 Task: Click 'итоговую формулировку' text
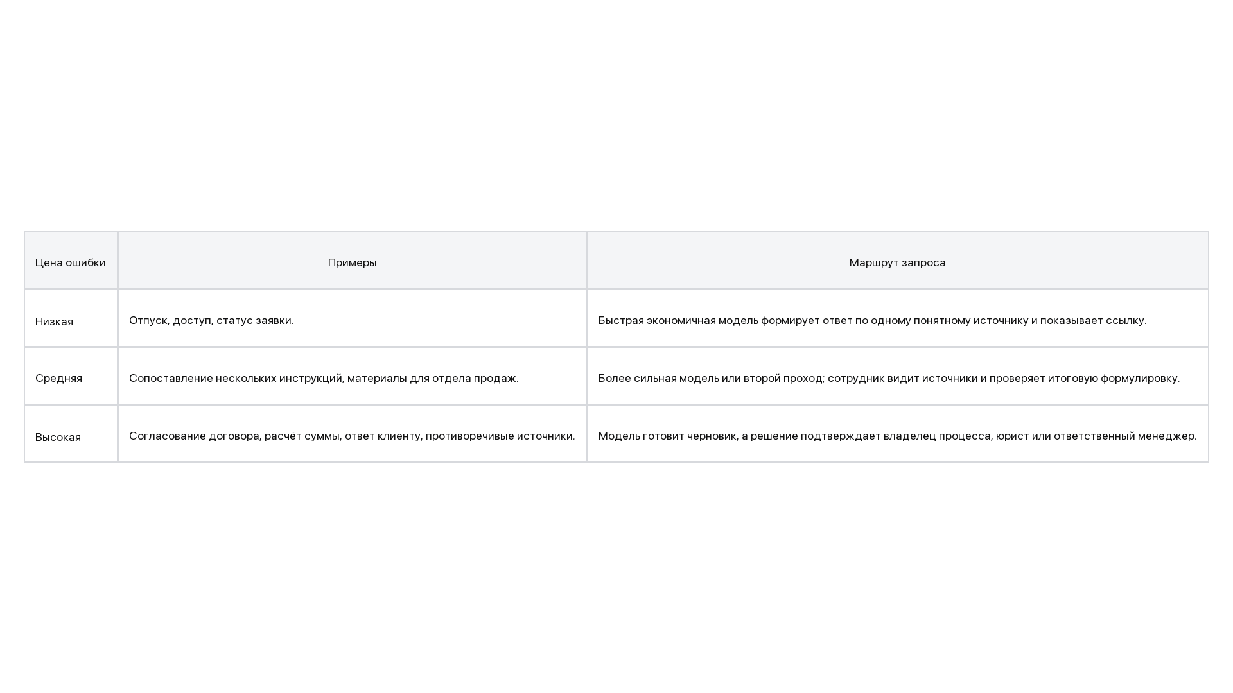pyautogui.click(x=1112, y=378)
